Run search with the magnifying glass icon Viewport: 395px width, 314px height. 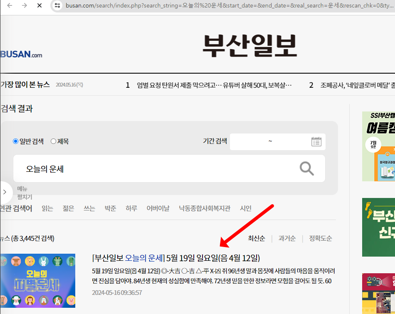(x=306, y=168)
